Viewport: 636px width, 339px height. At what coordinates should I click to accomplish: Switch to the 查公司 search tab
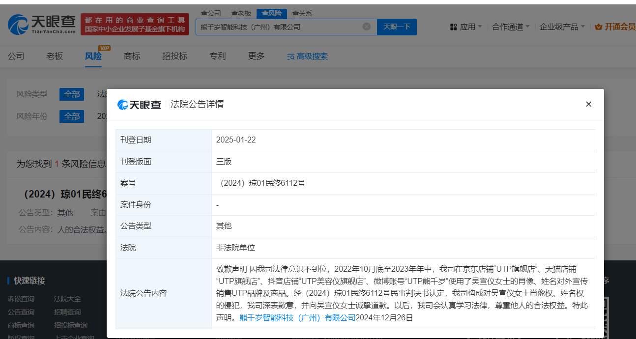click(211, 13)
